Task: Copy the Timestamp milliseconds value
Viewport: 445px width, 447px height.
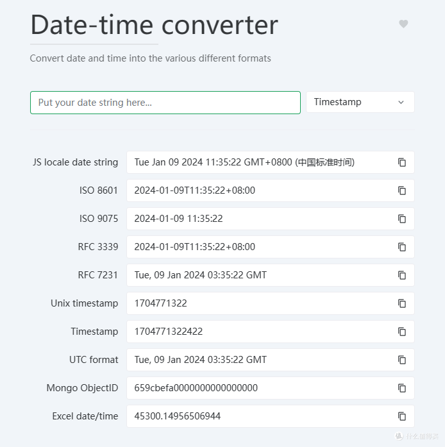Action: tap(402, 332)
